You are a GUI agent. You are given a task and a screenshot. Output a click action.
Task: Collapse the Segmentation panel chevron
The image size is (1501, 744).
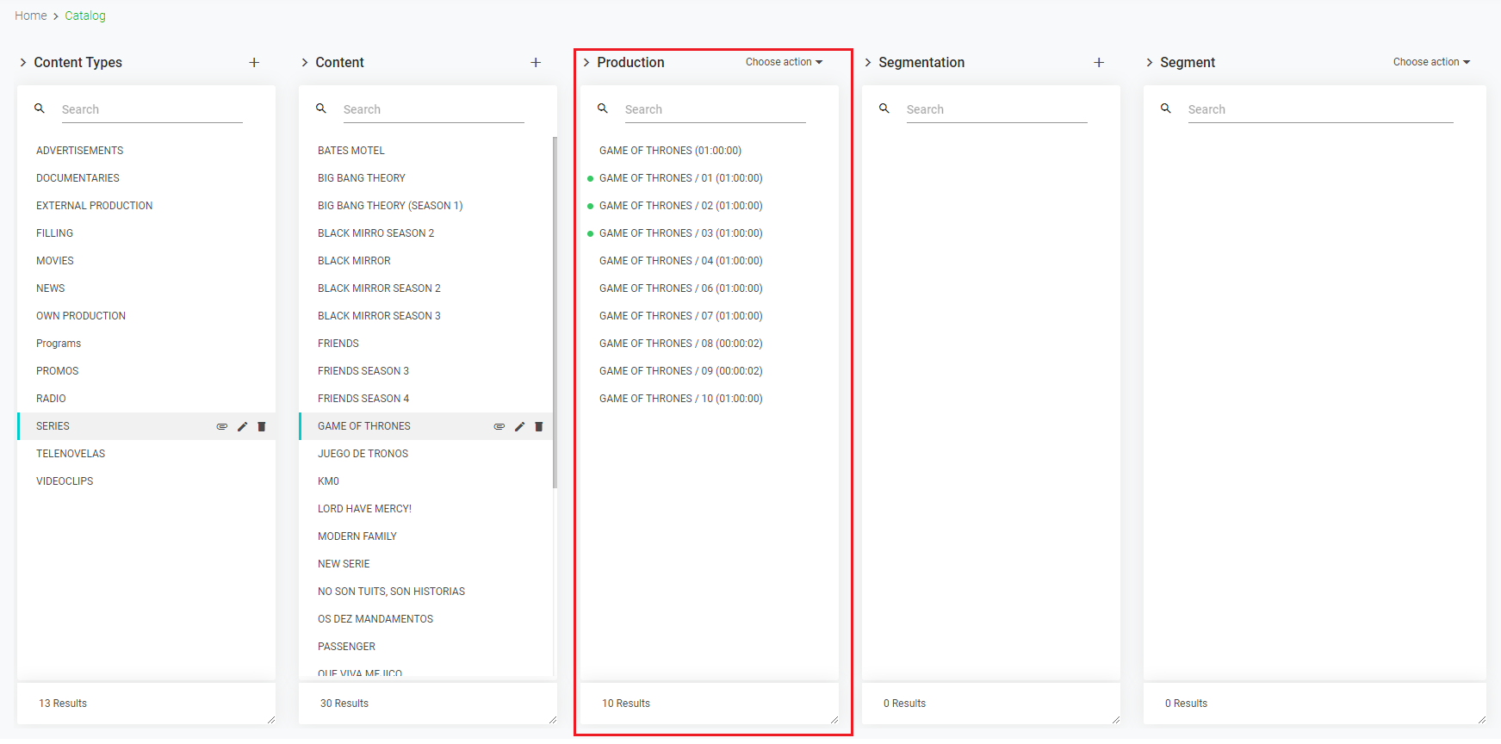[868, 62]
